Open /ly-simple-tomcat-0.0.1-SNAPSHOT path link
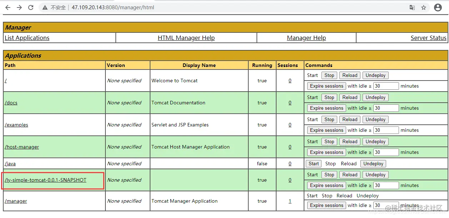This screenshot has width=449, height=218. click(x=46, y=180)
